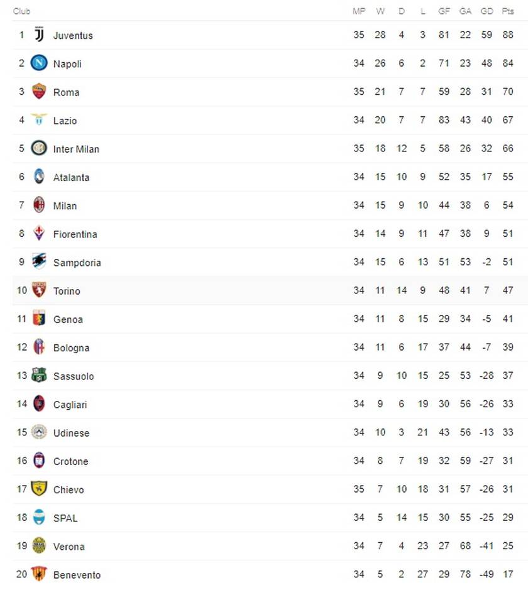This screenshot has height=590, width=528.
Task: Click the Juventus club crest
Action: click(x=39, y=35)
